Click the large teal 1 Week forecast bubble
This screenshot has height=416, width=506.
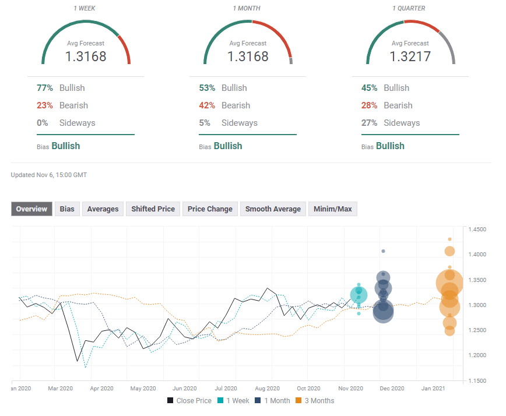click(359, 295)
